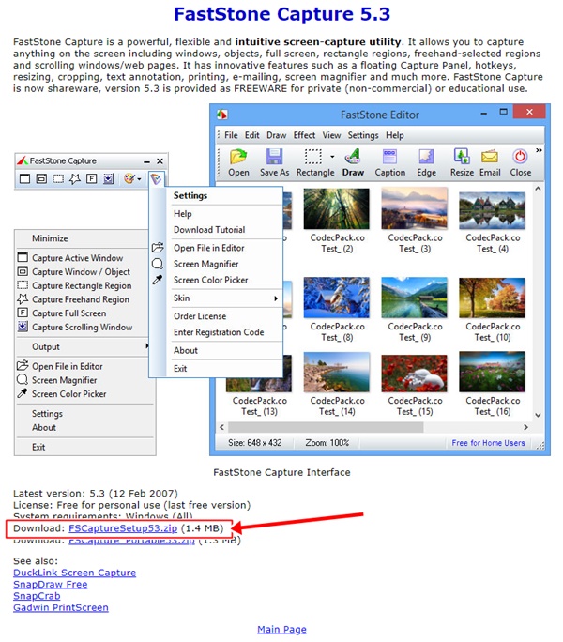This screenshot has height=642, width=563.
Task: Choose Enter Registration Code menu entry
Action: 219,332
